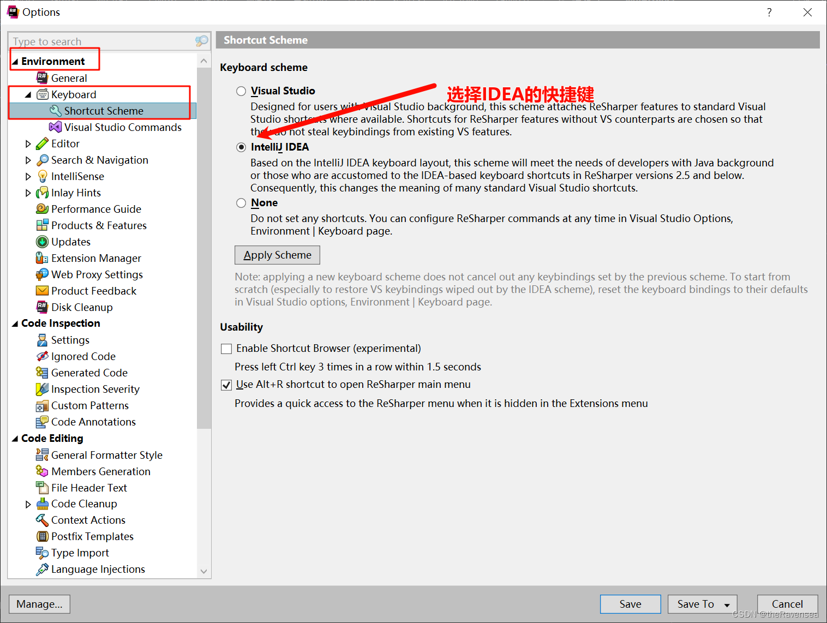Click the Language Injections syringe icon

click(42, 569)
